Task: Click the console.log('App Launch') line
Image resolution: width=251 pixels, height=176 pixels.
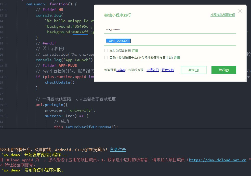Action: 64,60
